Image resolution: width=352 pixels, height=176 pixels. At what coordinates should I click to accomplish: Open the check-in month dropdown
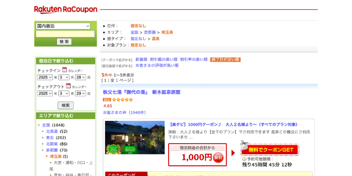(x=64, y=77)
